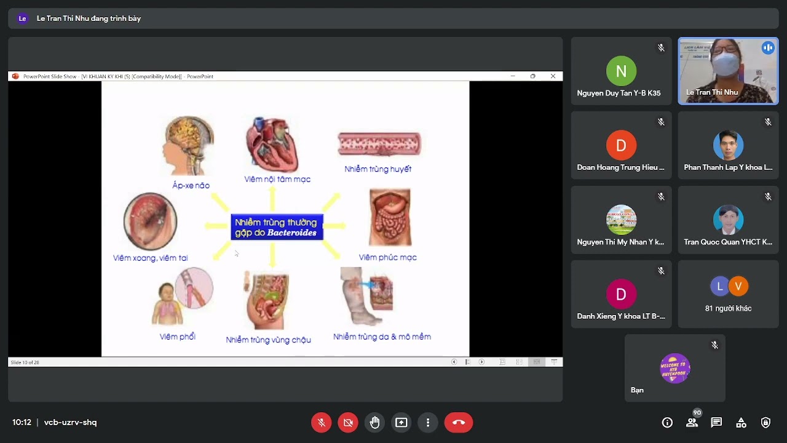Click the present now screen share icon
Image resolution: width=787 pixels, height=443 pixels.
401,423
